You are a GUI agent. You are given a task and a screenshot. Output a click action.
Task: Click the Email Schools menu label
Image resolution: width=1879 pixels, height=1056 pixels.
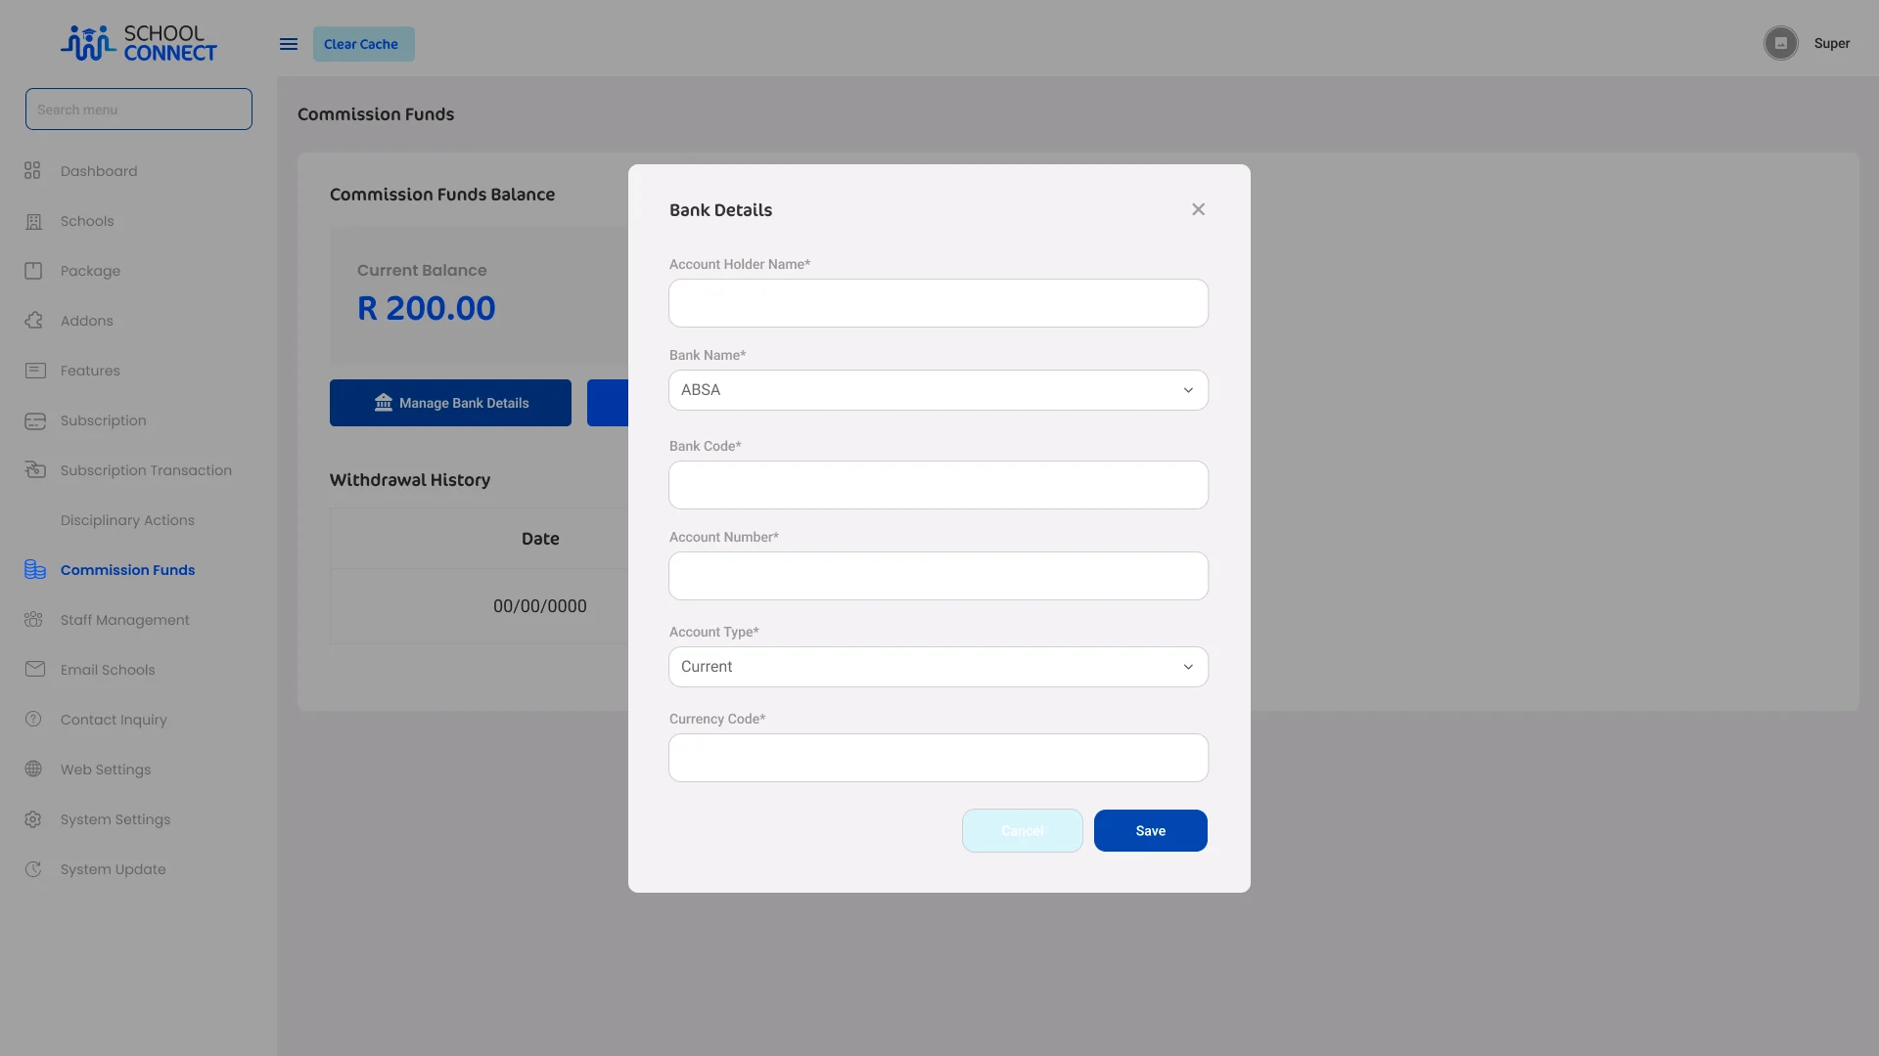pos(108,670)
